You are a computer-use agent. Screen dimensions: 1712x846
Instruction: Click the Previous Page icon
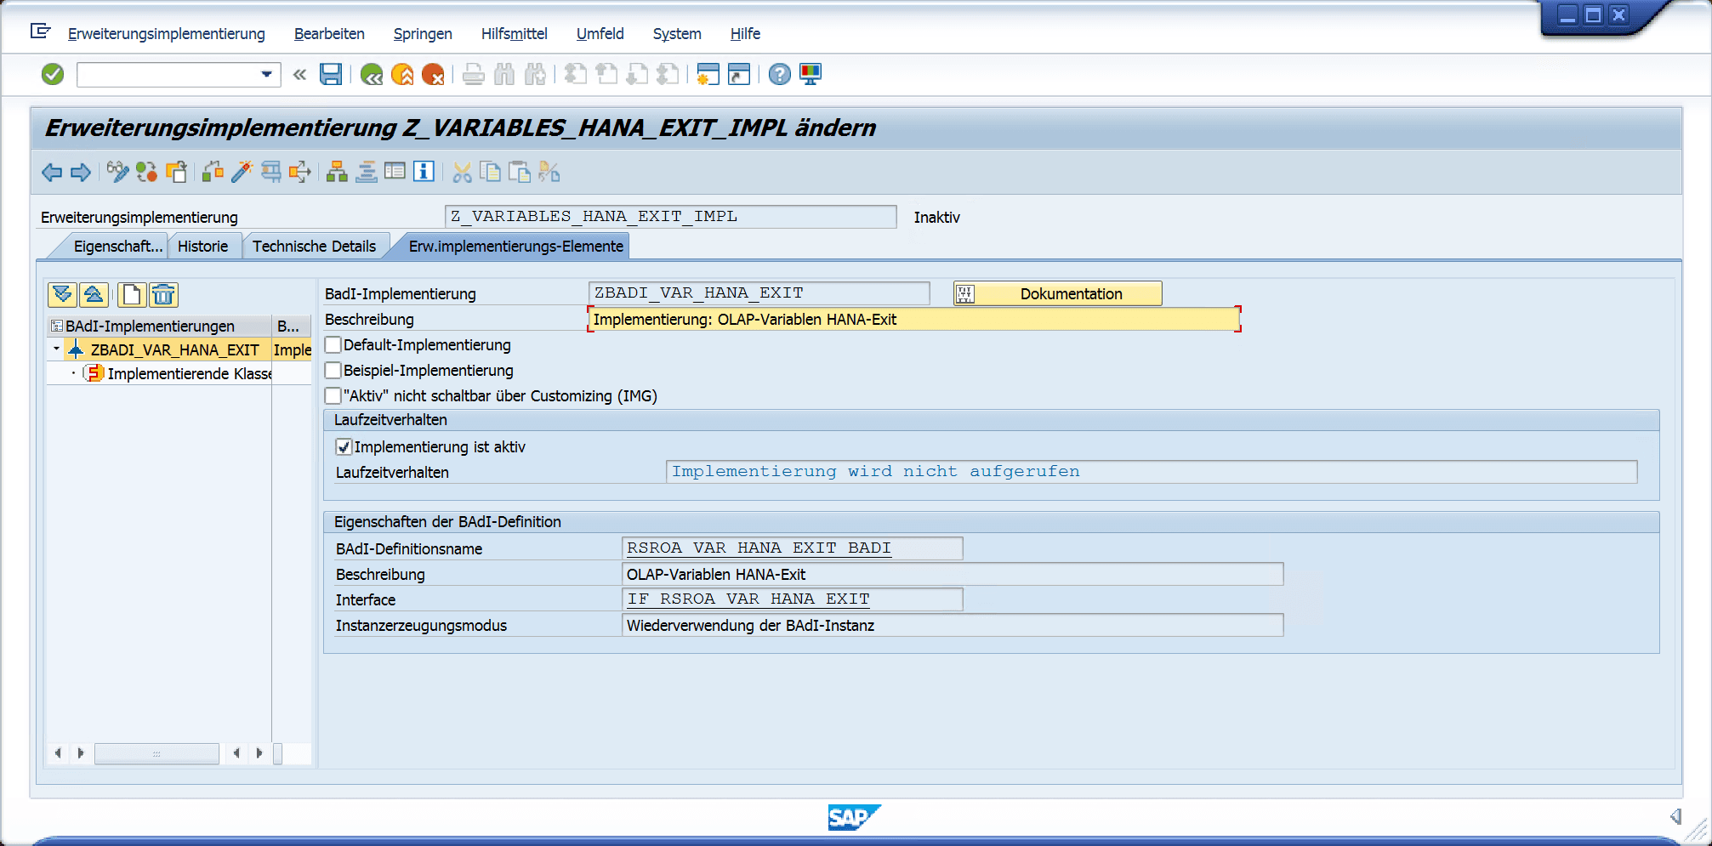coord(606,75)
